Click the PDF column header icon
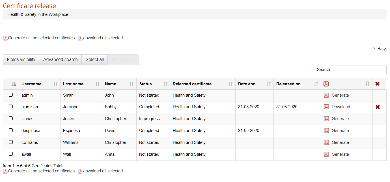The width and height of the screenshot is (390, 182). pos(326,84)
